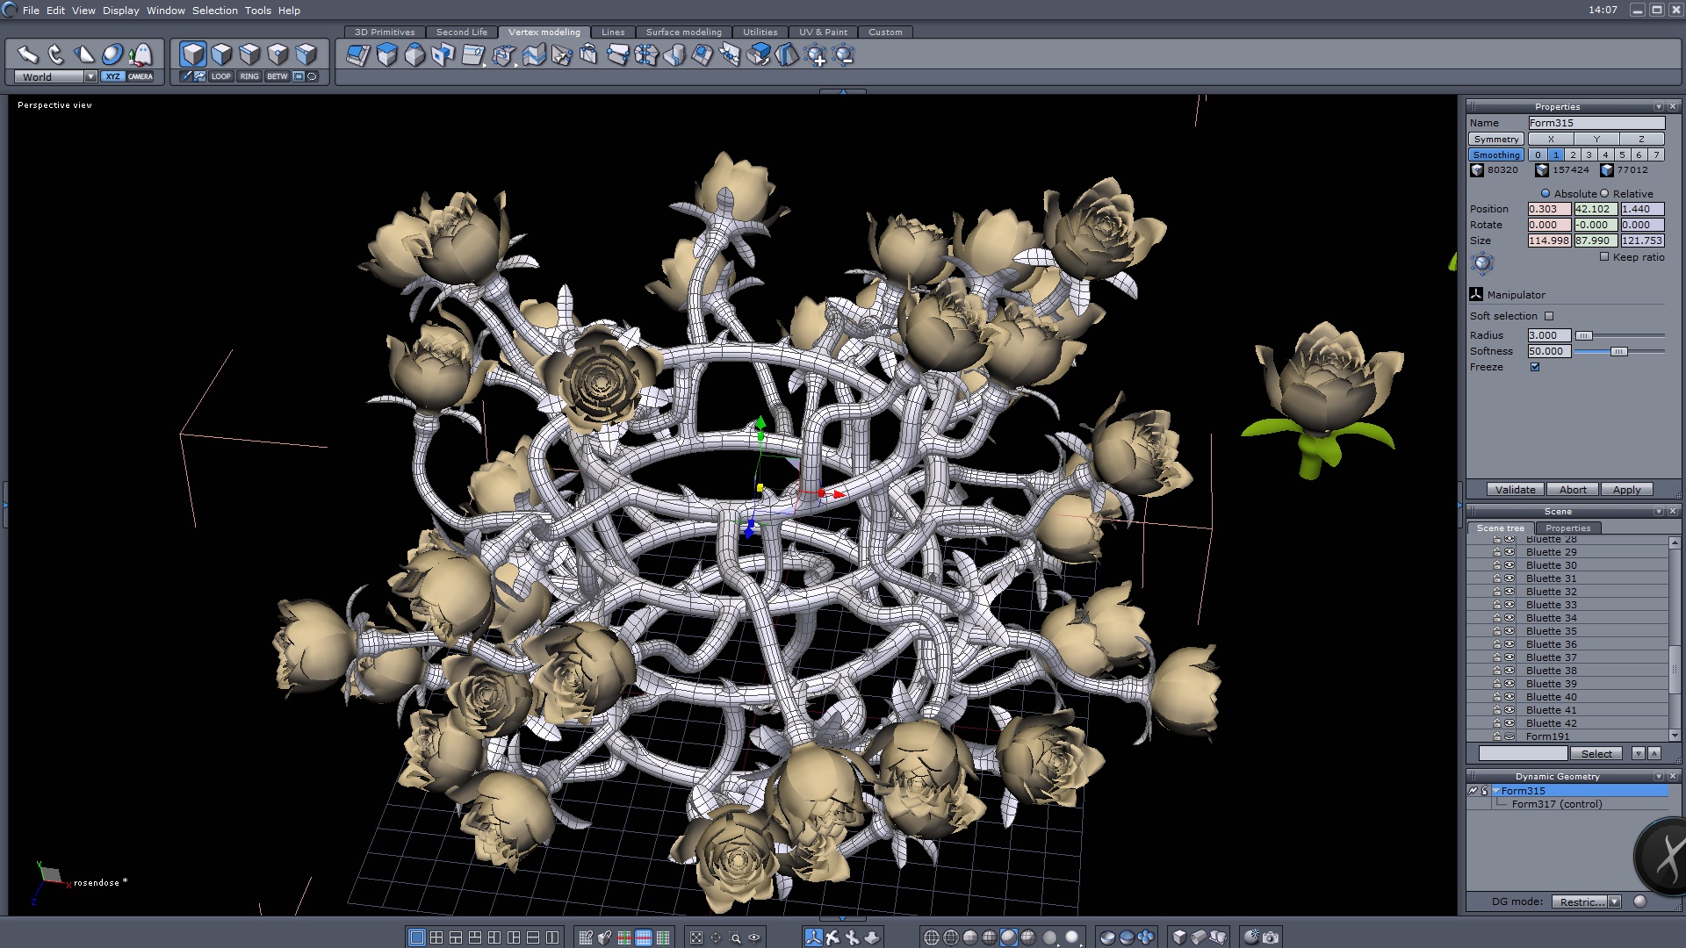
Task: Click the LOOP selection button
Action: tap(220, 76)
